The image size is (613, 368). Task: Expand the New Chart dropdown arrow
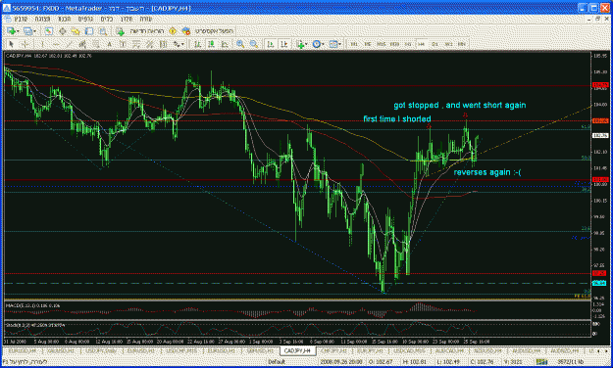tap(18, 31)
